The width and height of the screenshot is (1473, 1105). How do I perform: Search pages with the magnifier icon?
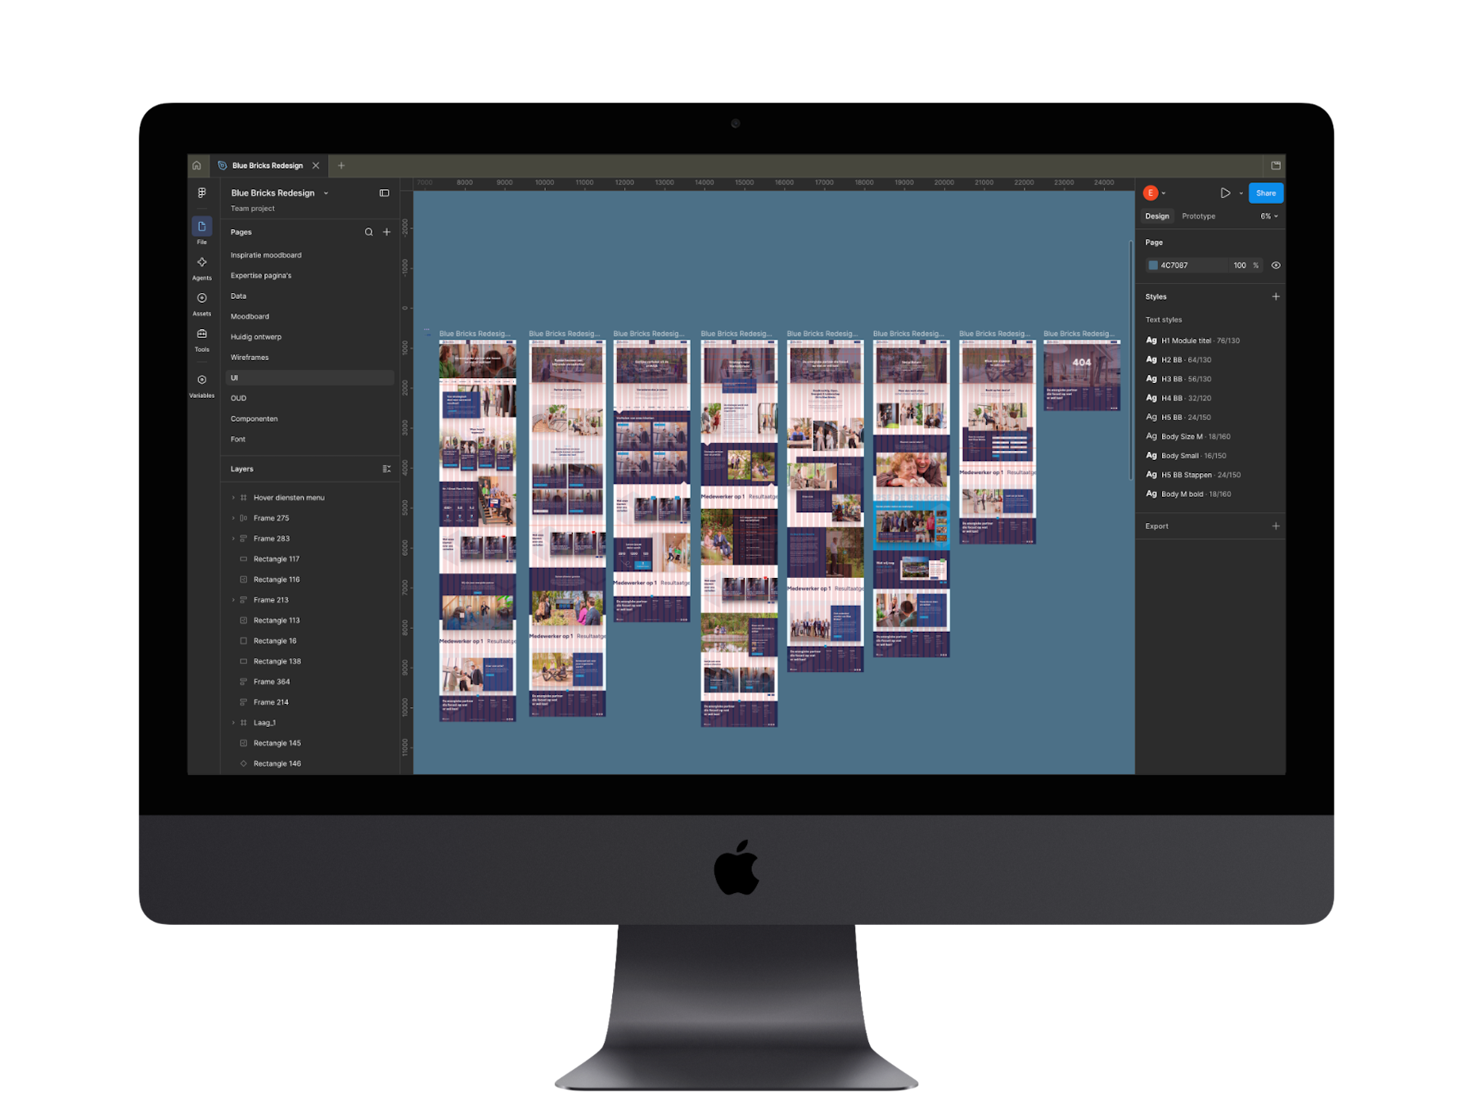point(369,232)
